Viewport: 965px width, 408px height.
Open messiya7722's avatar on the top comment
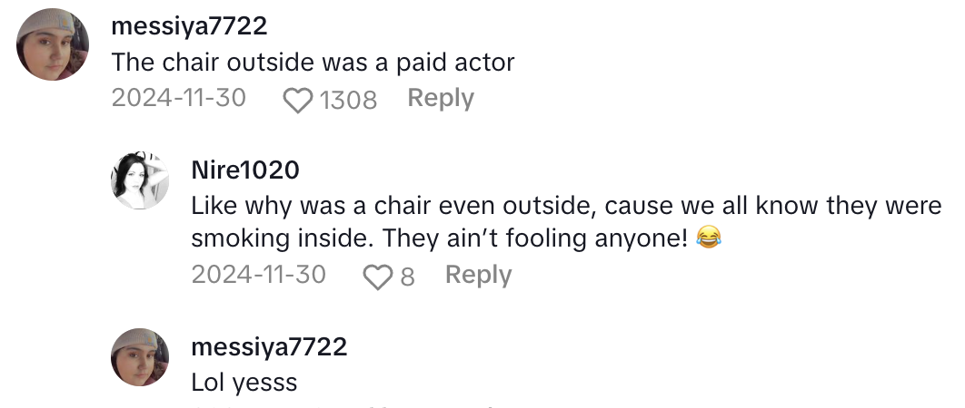(53, 45)
